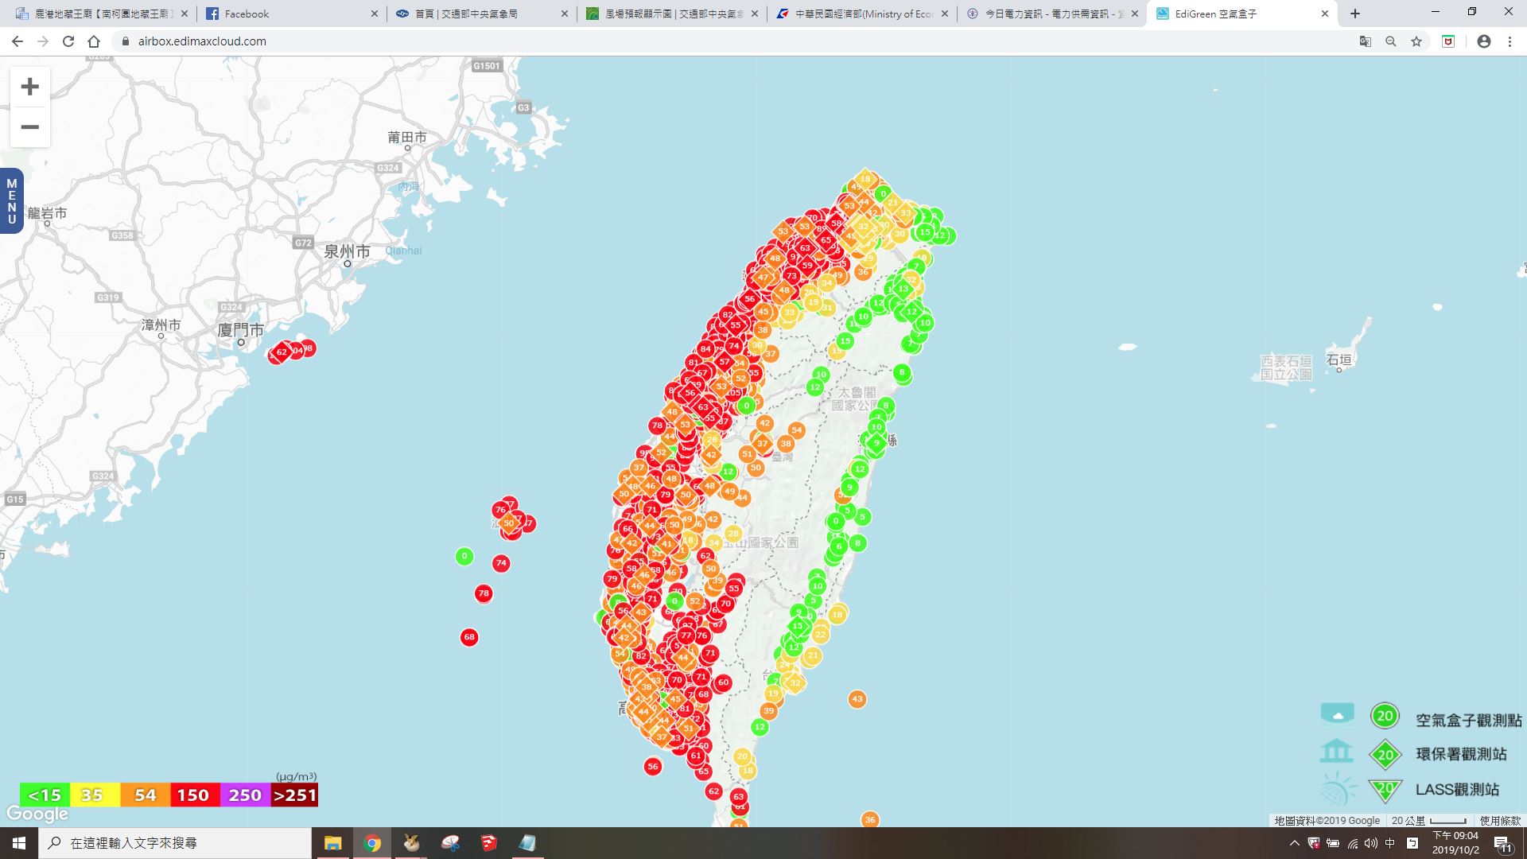1527x859 pixels.
Task: Open Notepad from the taskbar
Action: (528, 843)
